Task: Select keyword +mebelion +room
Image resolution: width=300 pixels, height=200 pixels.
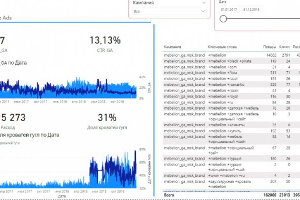Action: point(223,90)
